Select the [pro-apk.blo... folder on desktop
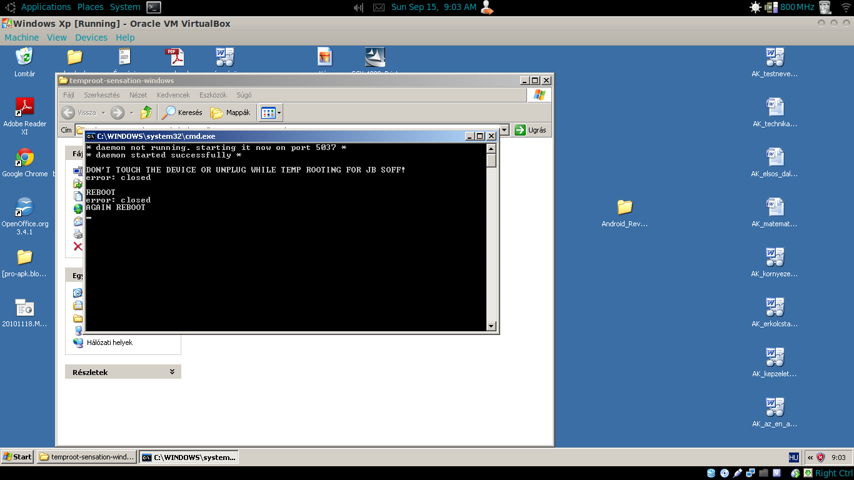Viewport: 854px width, 480px height. pyautogui.click(x=24, y=257)
